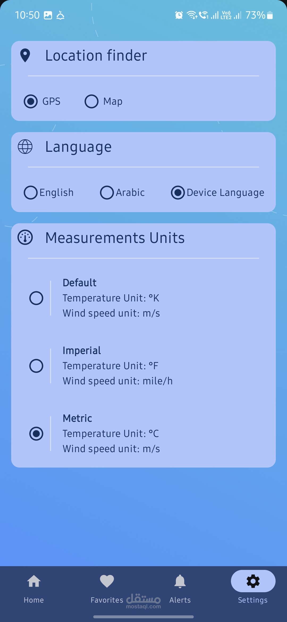Tap the image notification icon in status bar
The width and height of the screenshot is (287, 622).
pos(48,15)
